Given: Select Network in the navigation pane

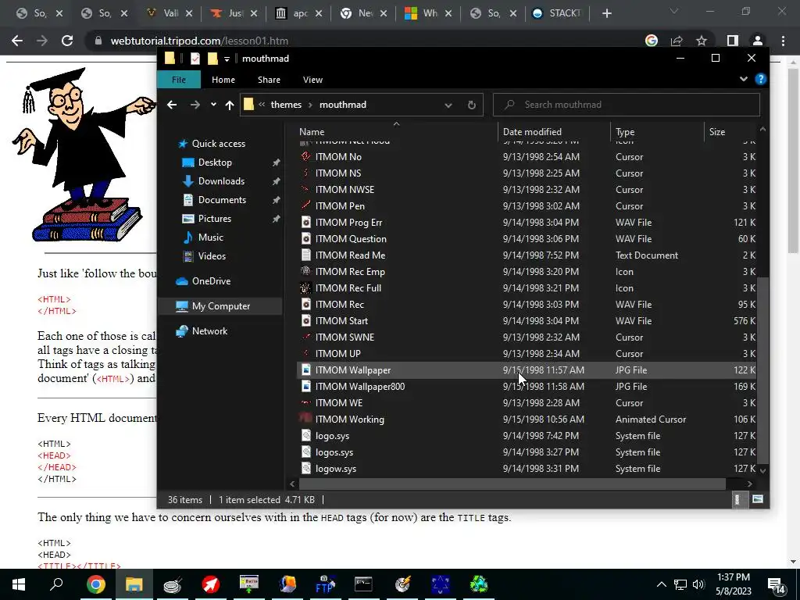Looking at the screenshot, I should [x=209, y=331].
